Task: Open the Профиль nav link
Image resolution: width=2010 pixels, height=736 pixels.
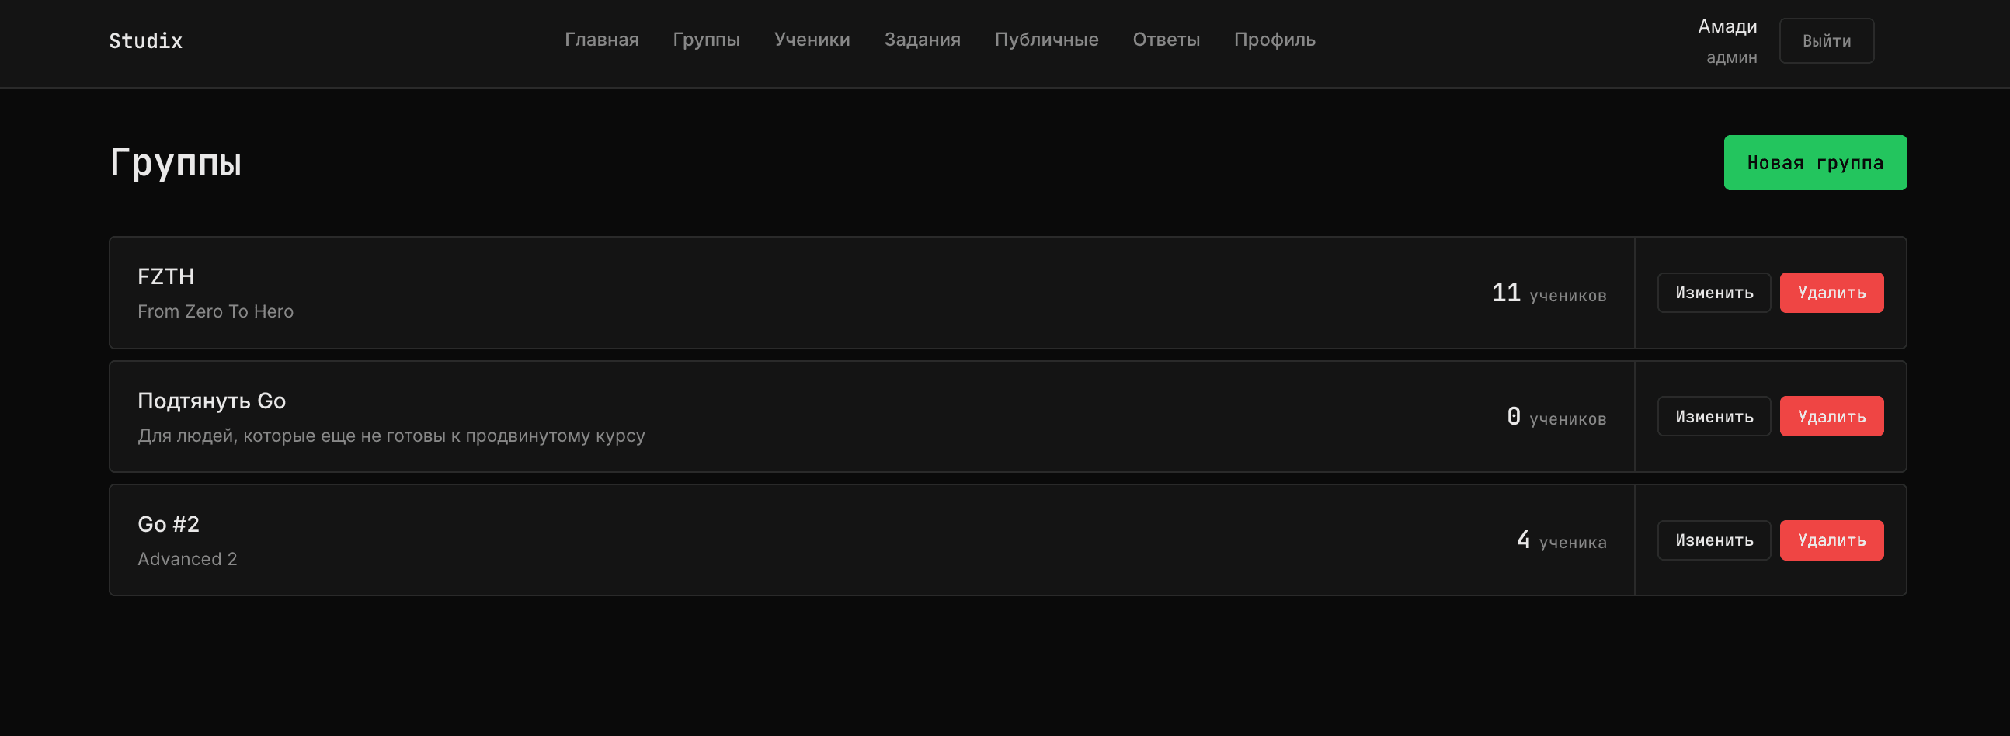Action: 1275,40
